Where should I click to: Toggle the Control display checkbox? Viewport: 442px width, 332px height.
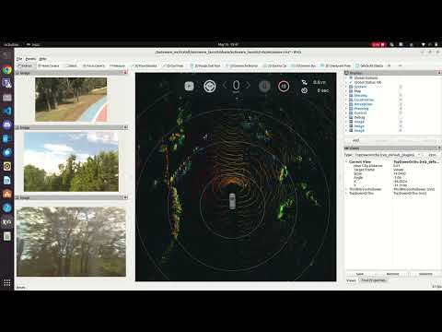[x=401, y=113]
